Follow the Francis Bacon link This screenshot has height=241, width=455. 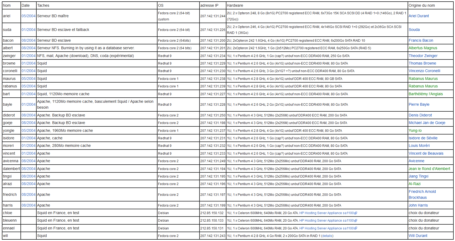[x=421, y=40]
